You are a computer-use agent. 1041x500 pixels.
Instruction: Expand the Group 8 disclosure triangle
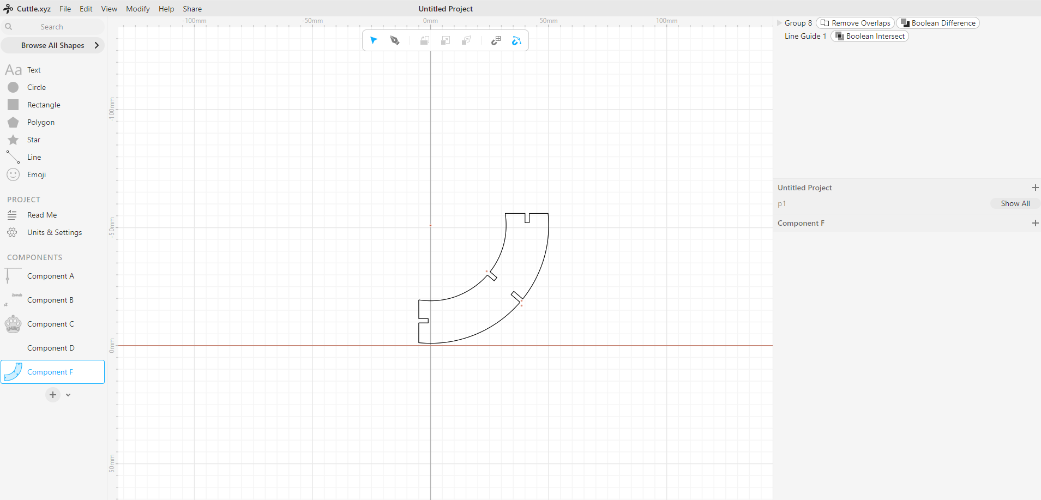coord(779,23)
